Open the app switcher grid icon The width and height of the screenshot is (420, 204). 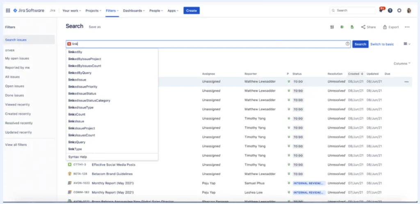8,11
